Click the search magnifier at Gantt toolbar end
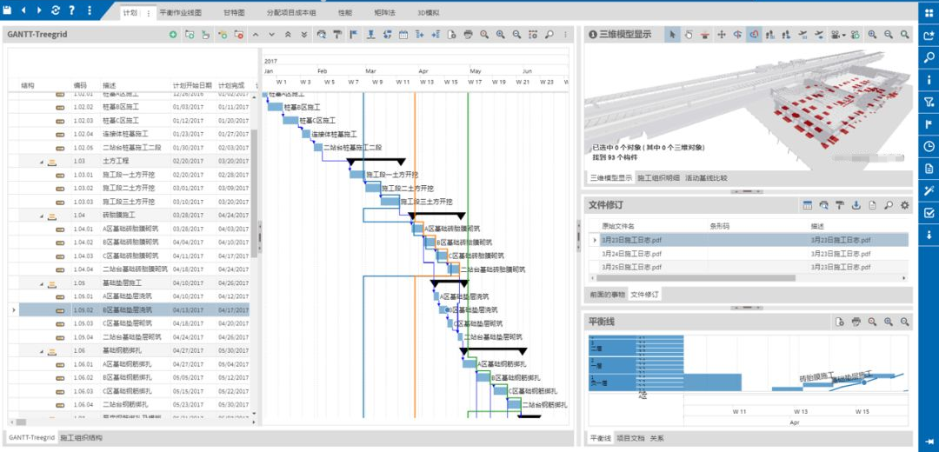The width and height of the screenshot is (939, 452). (x=549, y=35)
